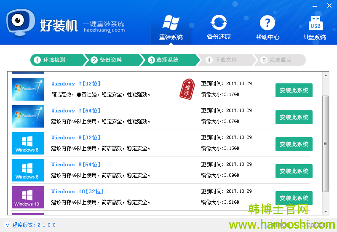Install Windows 7 64位 with 安装此系统
Screen dimensions: 337x232
[294, 117]
